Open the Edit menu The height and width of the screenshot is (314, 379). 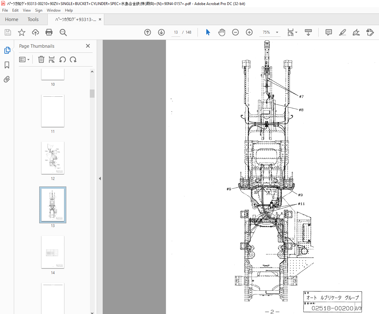[15, 10]
